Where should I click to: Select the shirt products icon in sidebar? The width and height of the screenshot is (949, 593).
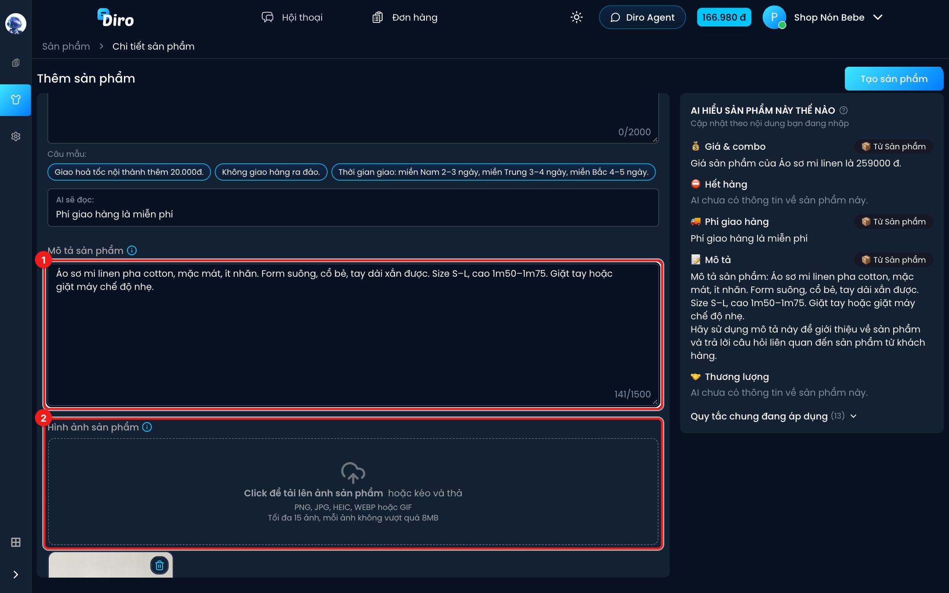[x=15, y=100]
